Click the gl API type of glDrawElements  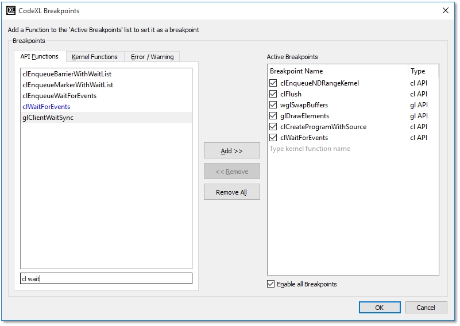(419, 116)
